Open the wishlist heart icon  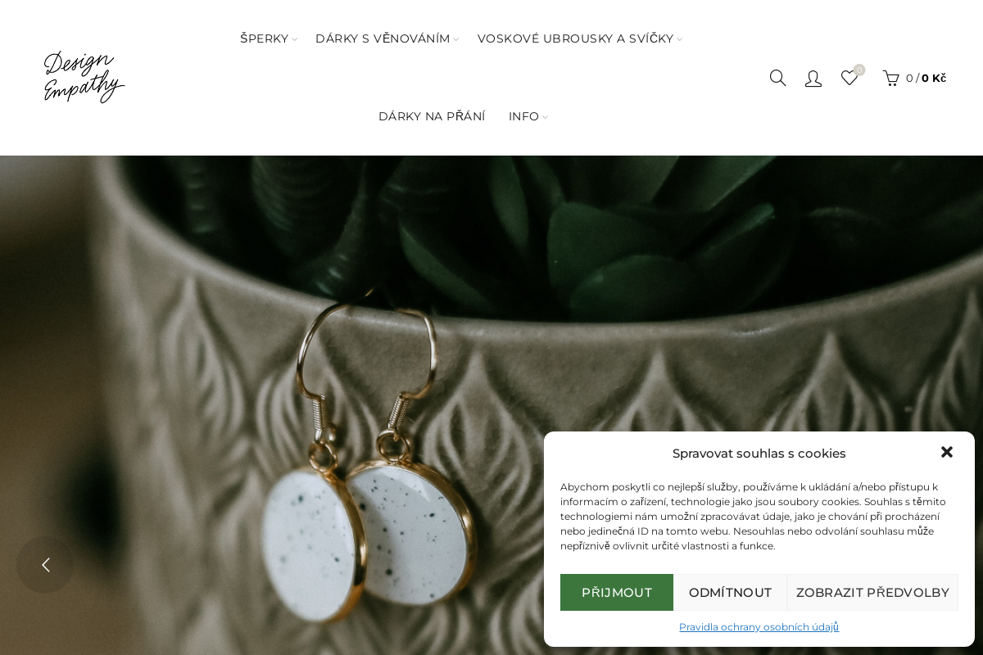pos(849,78)
